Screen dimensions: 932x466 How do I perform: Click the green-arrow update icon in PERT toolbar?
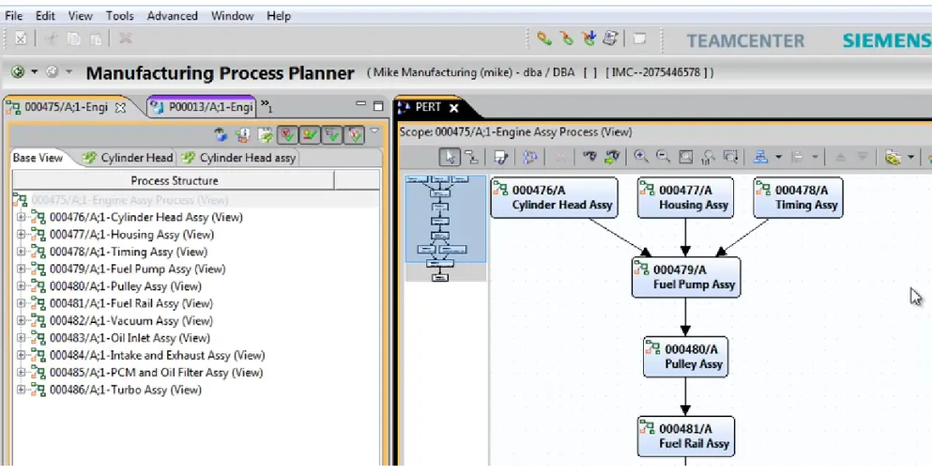pos(612,157)
